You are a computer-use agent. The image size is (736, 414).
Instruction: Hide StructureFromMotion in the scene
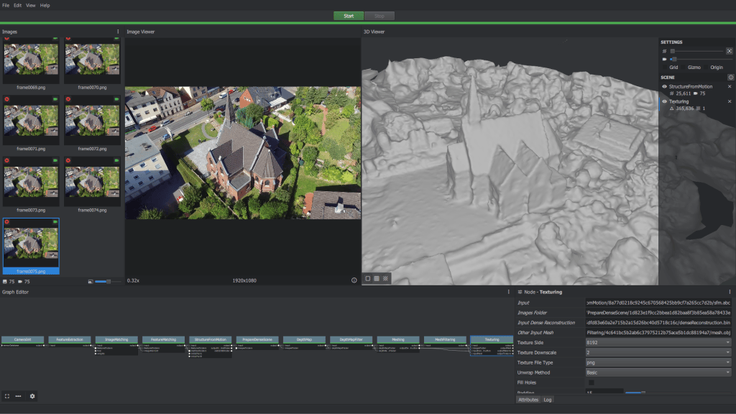(664, 86)
